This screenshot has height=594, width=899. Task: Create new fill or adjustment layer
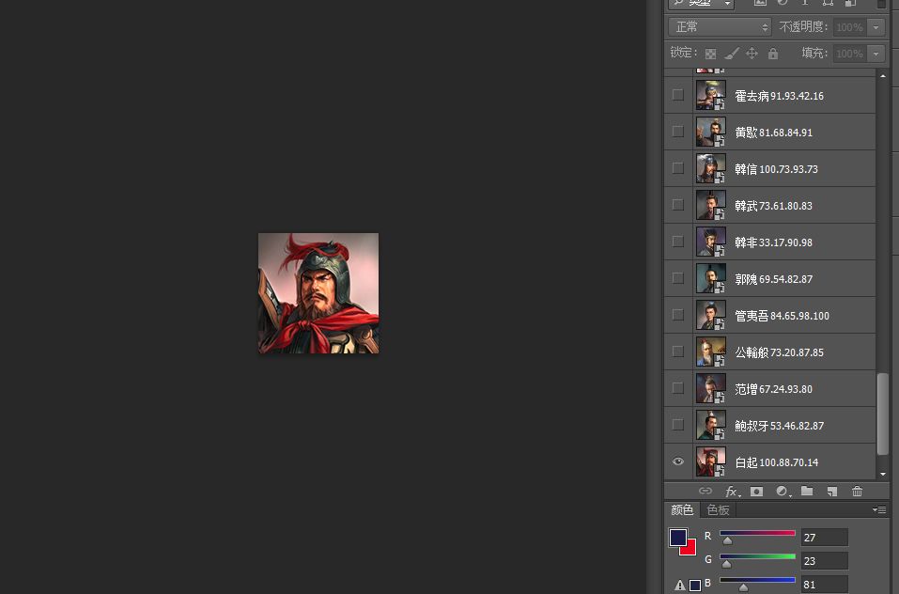pyautogui.click(x=782, y=492)
